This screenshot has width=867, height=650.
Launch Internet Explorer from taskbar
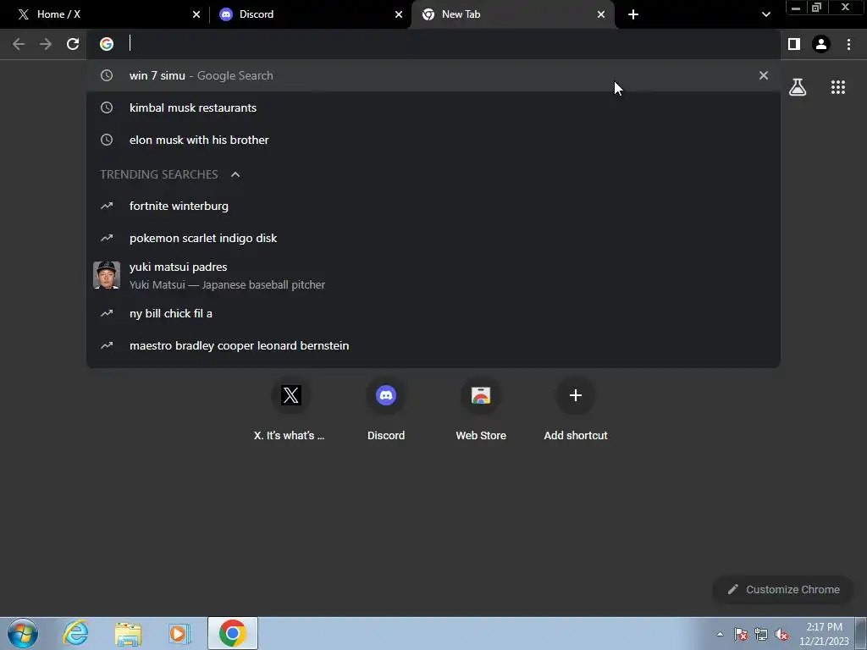click(75, 633)
